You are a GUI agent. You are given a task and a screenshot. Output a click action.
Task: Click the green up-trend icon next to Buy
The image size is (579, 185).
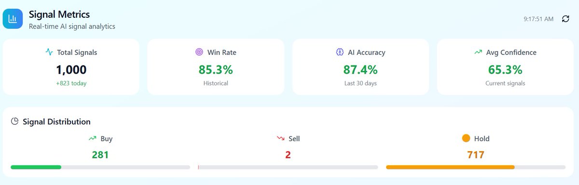[92, 139]
